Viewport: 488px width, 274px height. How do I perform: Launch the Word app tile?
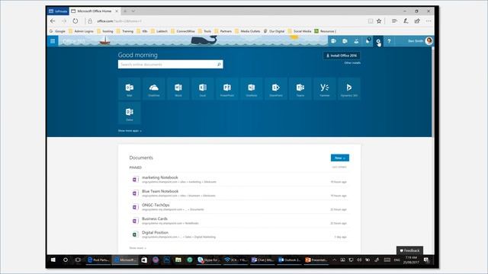point(178,89)
